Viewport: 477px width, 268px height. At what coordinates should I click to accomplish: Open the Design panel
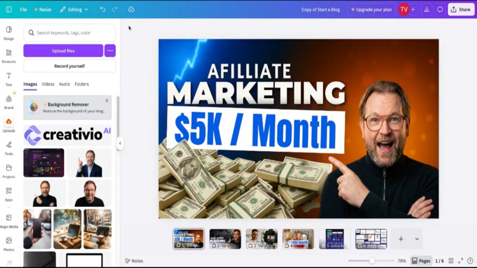tap(9, 33)
